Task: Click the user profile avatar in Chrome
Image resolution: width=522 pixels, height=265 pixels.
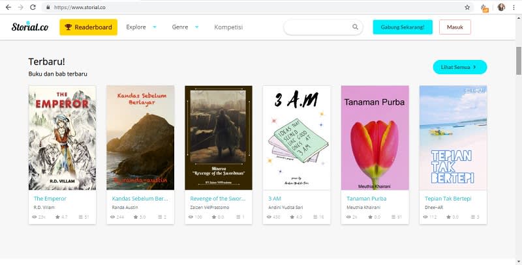Action: click(501, 7)
